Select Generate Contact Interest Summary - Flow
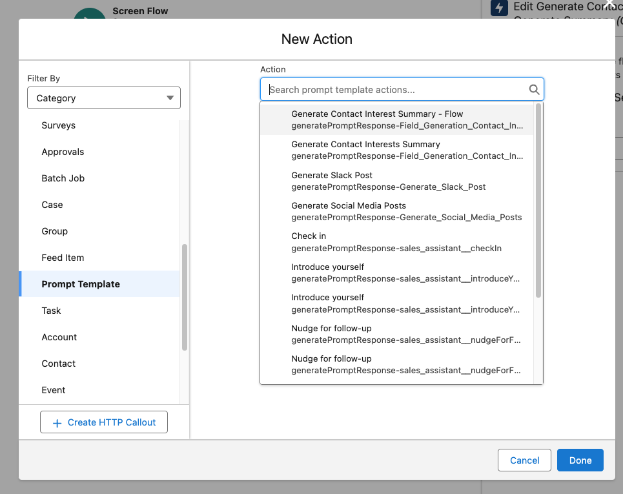This screenshot has height=494, width=623. [396, 119]
